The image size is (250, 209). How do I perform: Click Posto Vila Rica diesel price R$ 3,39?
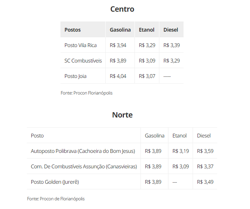(x=171, y=45)
